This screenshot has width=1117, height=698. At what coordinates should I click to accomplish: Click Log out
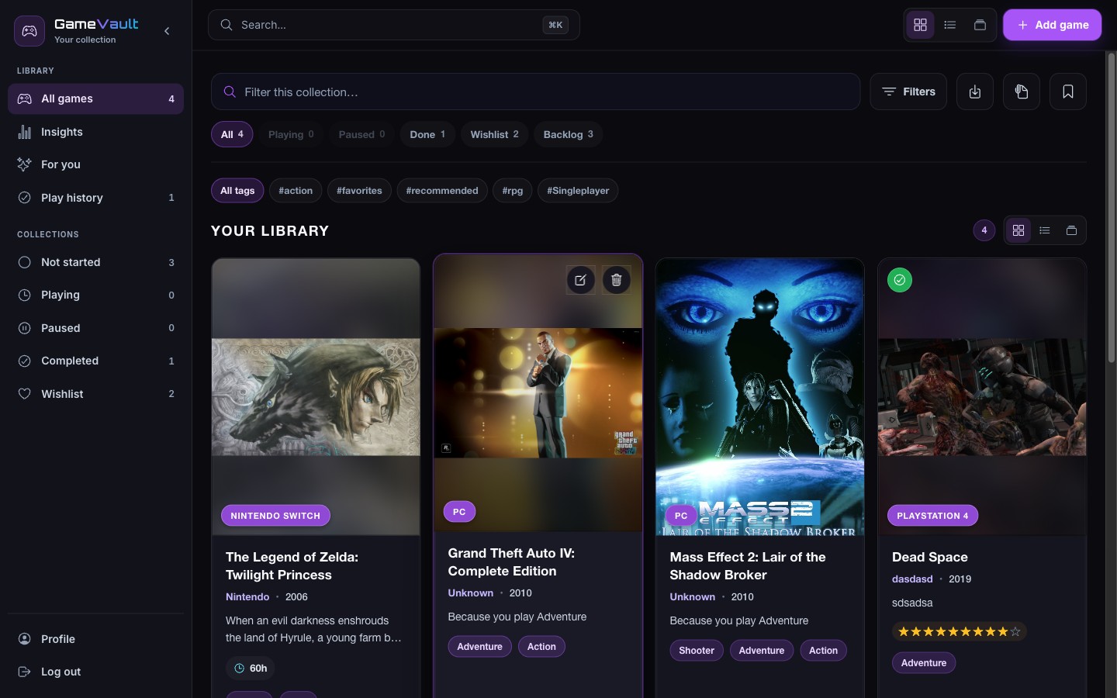pyautogui.click(x=95, y=672)
